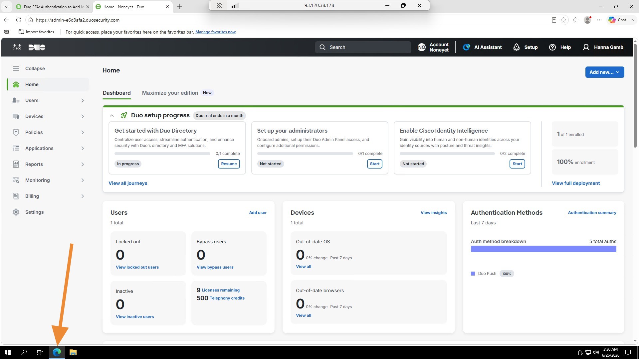Click the AI Assistant icon
The image size is (639, 359).
coord(467,47)
